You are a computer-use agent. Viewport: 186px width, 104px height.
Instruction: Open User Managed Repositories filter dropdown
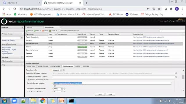pos(69,31)
